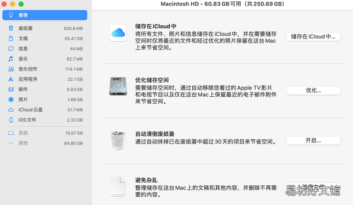Viewport: 353px width, 205px height.
Task: Click the 信息 label in the sidebar
Action: tap(23, 49)
